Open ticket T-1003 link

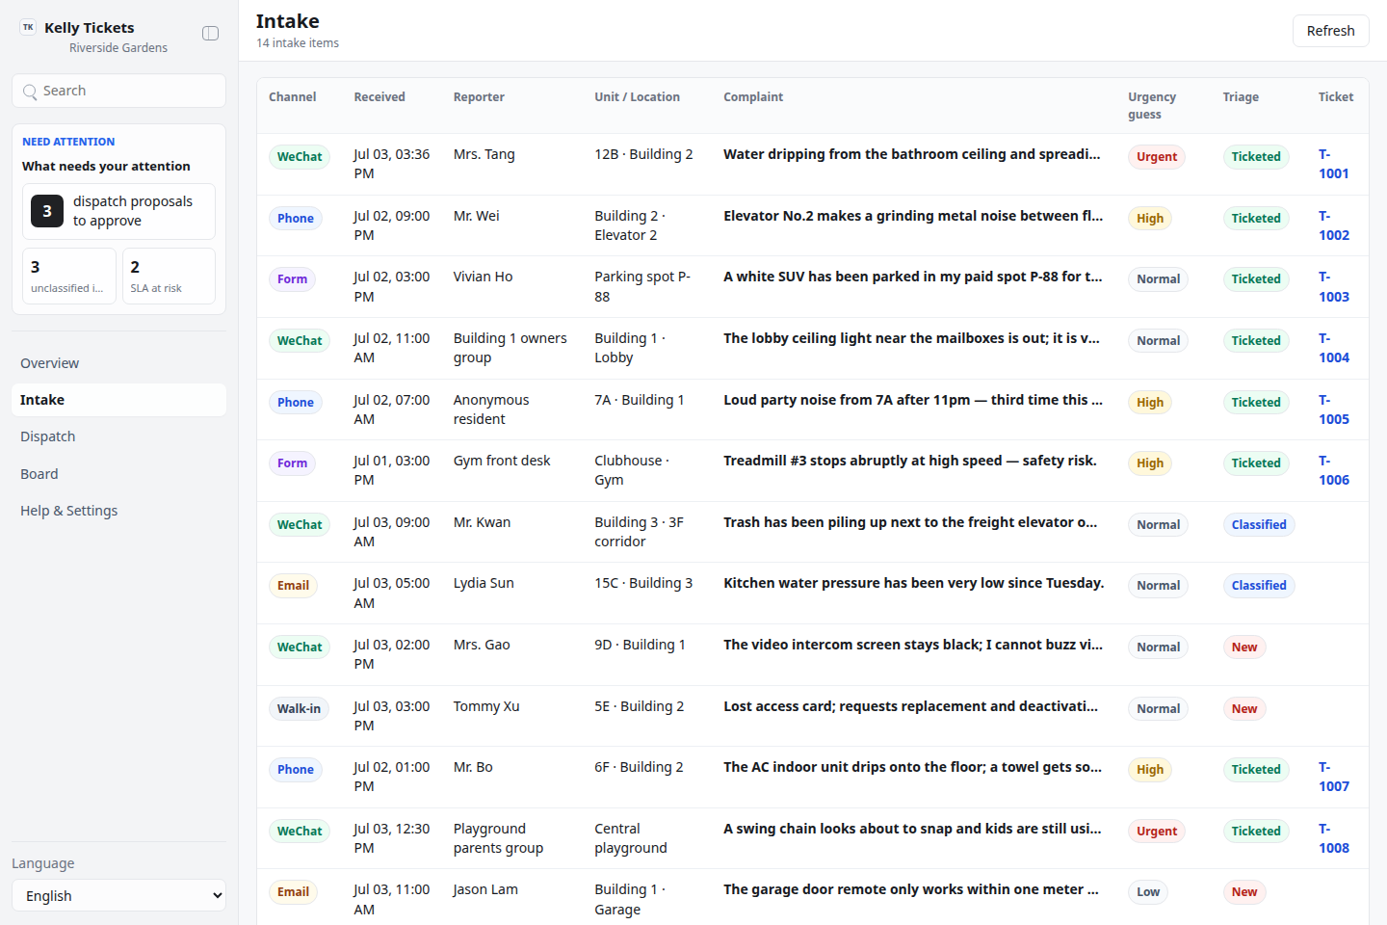pos(1333,287)
